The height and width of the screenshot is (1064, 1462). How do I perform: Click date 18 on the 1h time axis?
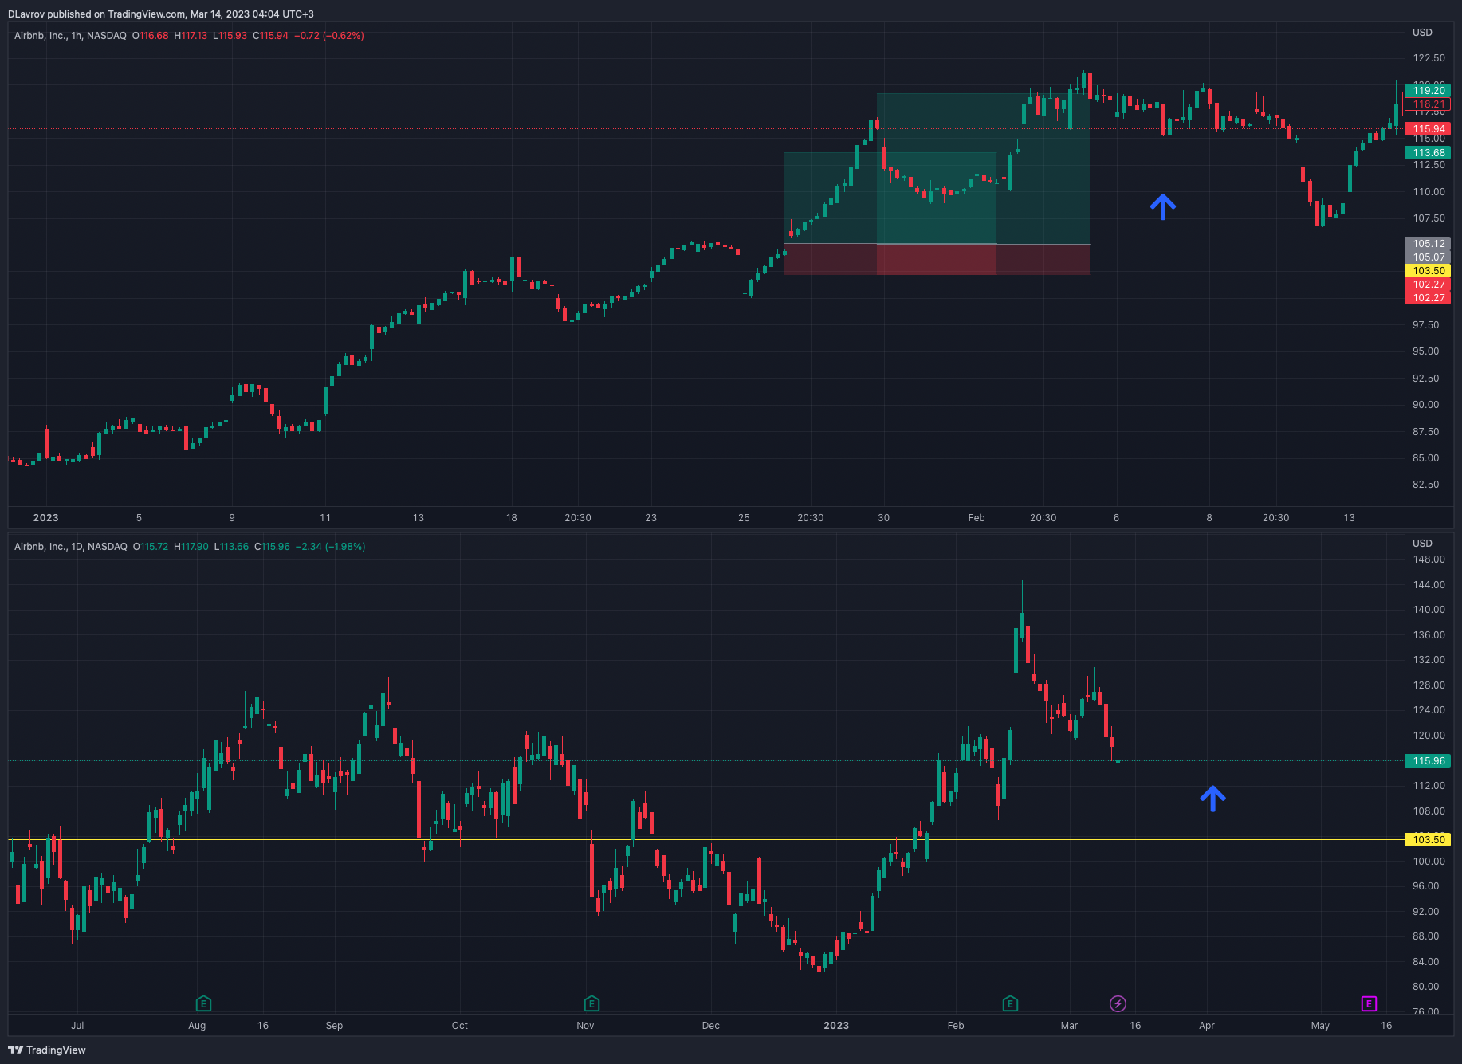click(512, 518)
